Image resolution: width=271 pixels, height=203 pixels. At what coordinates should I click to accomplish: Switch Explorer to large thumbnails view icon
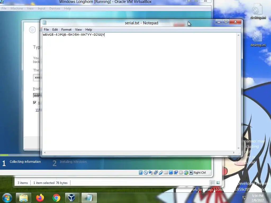coord(218,183)
